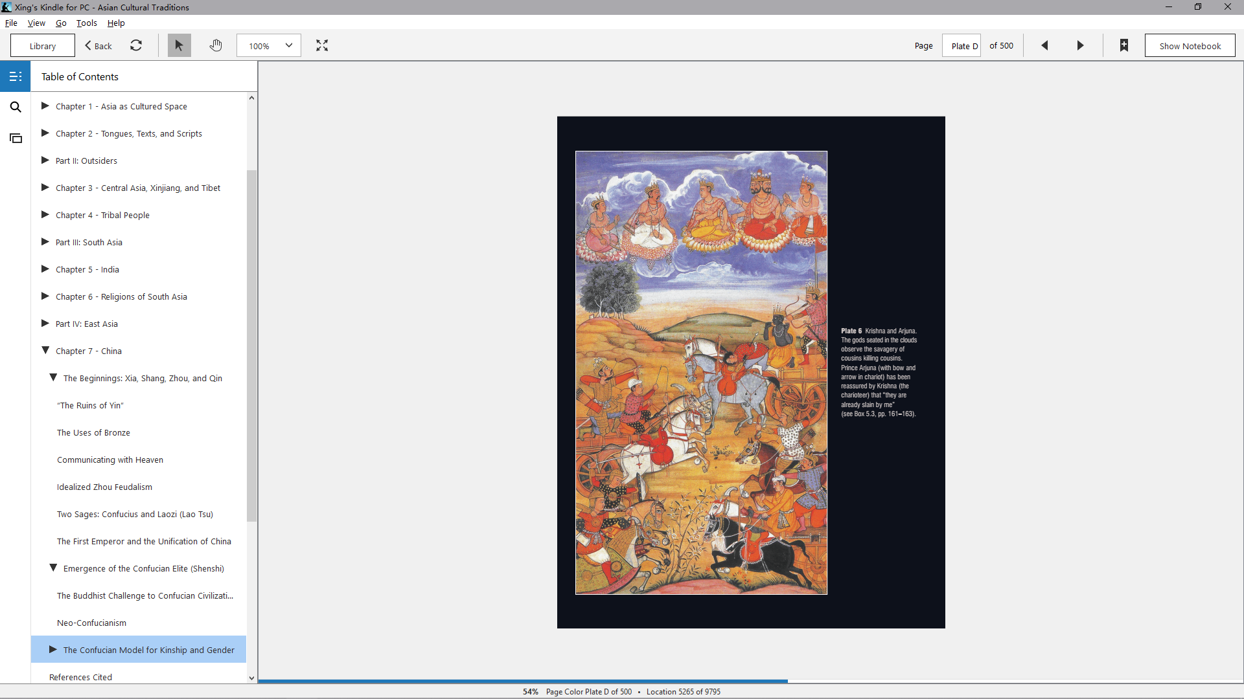The height and width of the screenshot is (699, 1244).
Task: Open the search sidebar icon
Action: [16, 107]
